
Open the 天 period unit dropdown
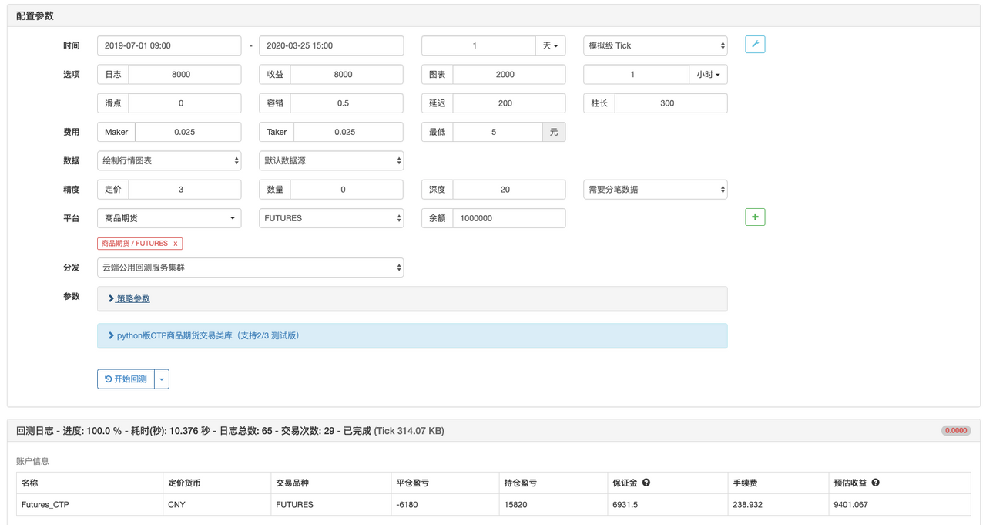pos(550,45)
